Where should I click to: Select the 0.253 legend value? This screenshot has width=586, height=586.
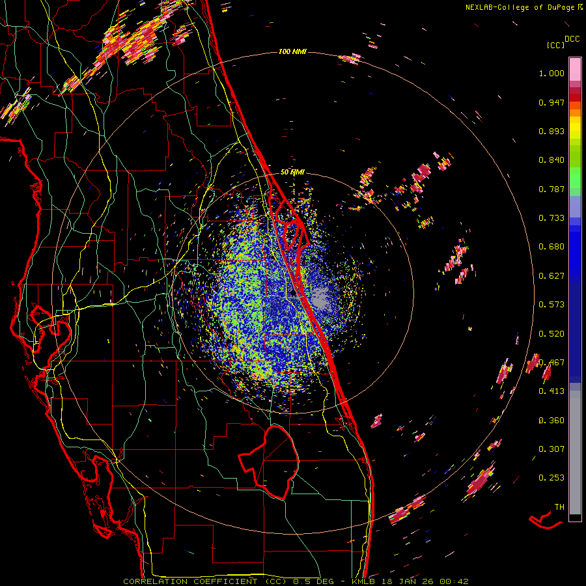pos(551,478)
